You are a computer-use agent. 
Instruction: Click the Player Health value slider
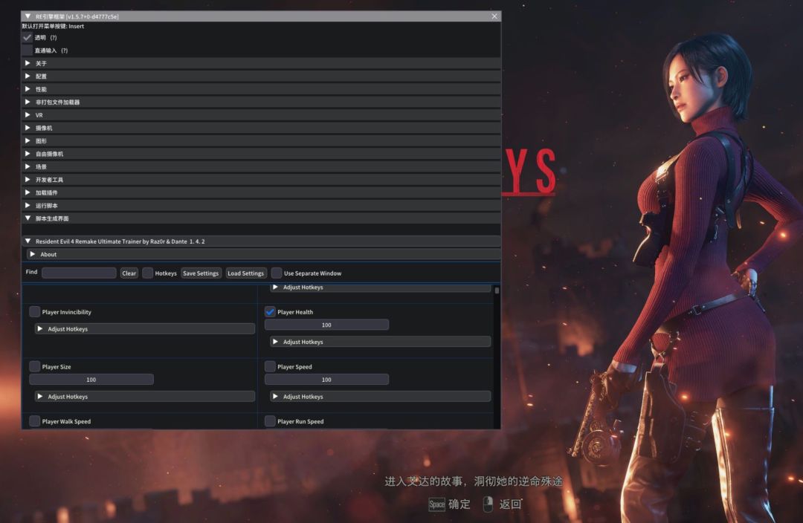326,325
